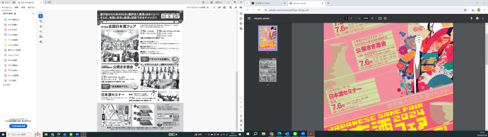Image resolution: width=488 pixels, height=137 pixels.
Task: Switch to the 変換 tab in Acrobat
Action: (23, 8)
